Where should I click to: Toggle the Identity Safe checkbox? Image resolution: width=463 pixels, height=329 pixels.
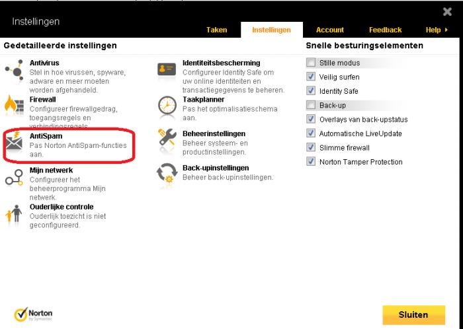(311, 91)
